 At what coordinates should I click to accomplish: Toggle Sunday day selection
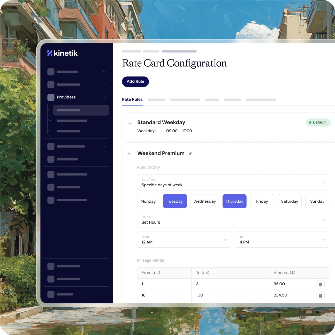[317, 201]
